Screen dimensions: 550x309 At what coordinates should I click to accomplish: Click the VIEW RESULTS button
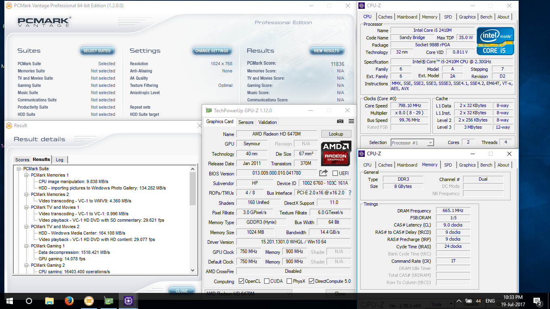click(x=327, y=51)
